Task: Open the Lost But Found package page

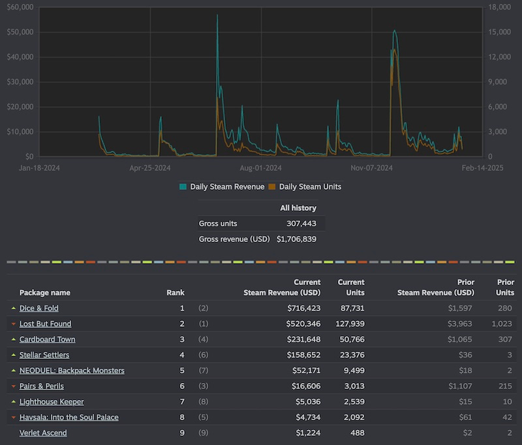Action: 45,324
